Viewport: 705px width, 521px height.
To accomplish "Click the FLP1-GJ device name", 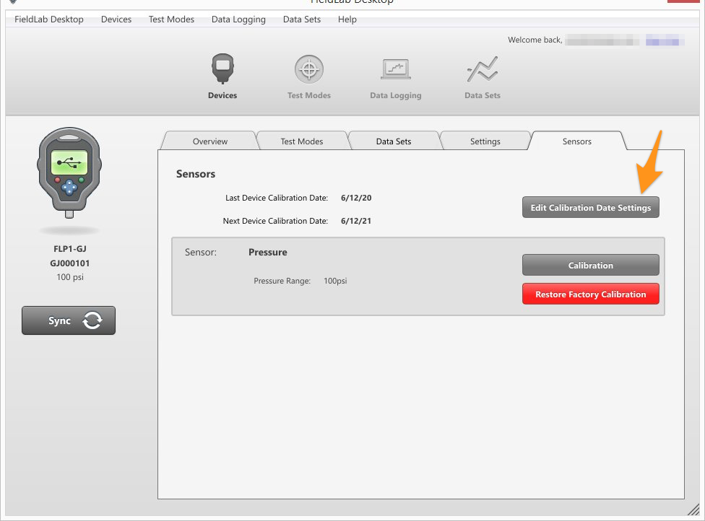I will 69,249.
